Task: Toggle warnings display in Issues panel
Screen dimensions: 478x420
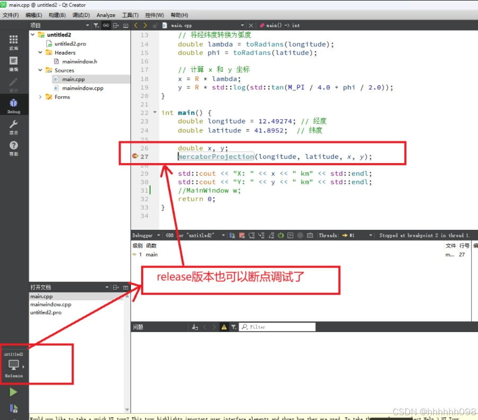Action: click(x=224, y=327)
